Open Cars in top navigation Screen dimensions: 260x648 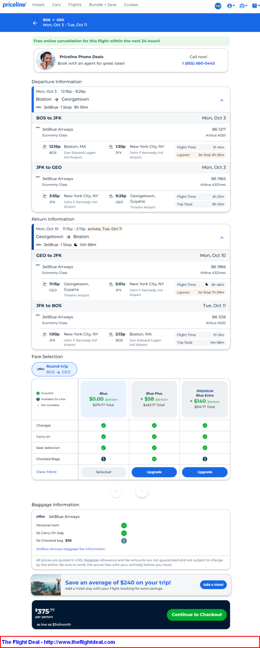[x=56, y=5]
